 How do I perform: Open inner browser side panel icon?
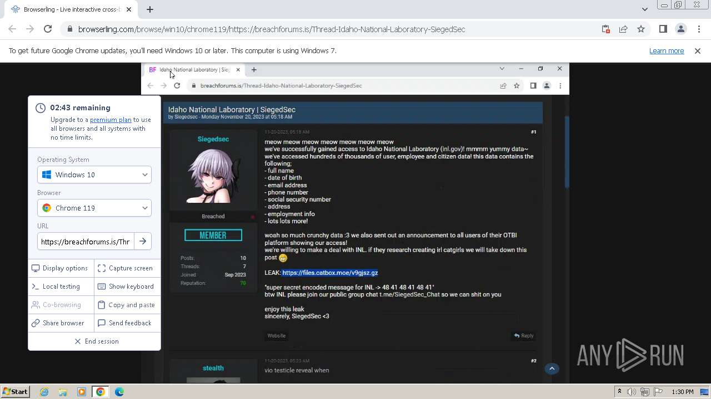533,86
